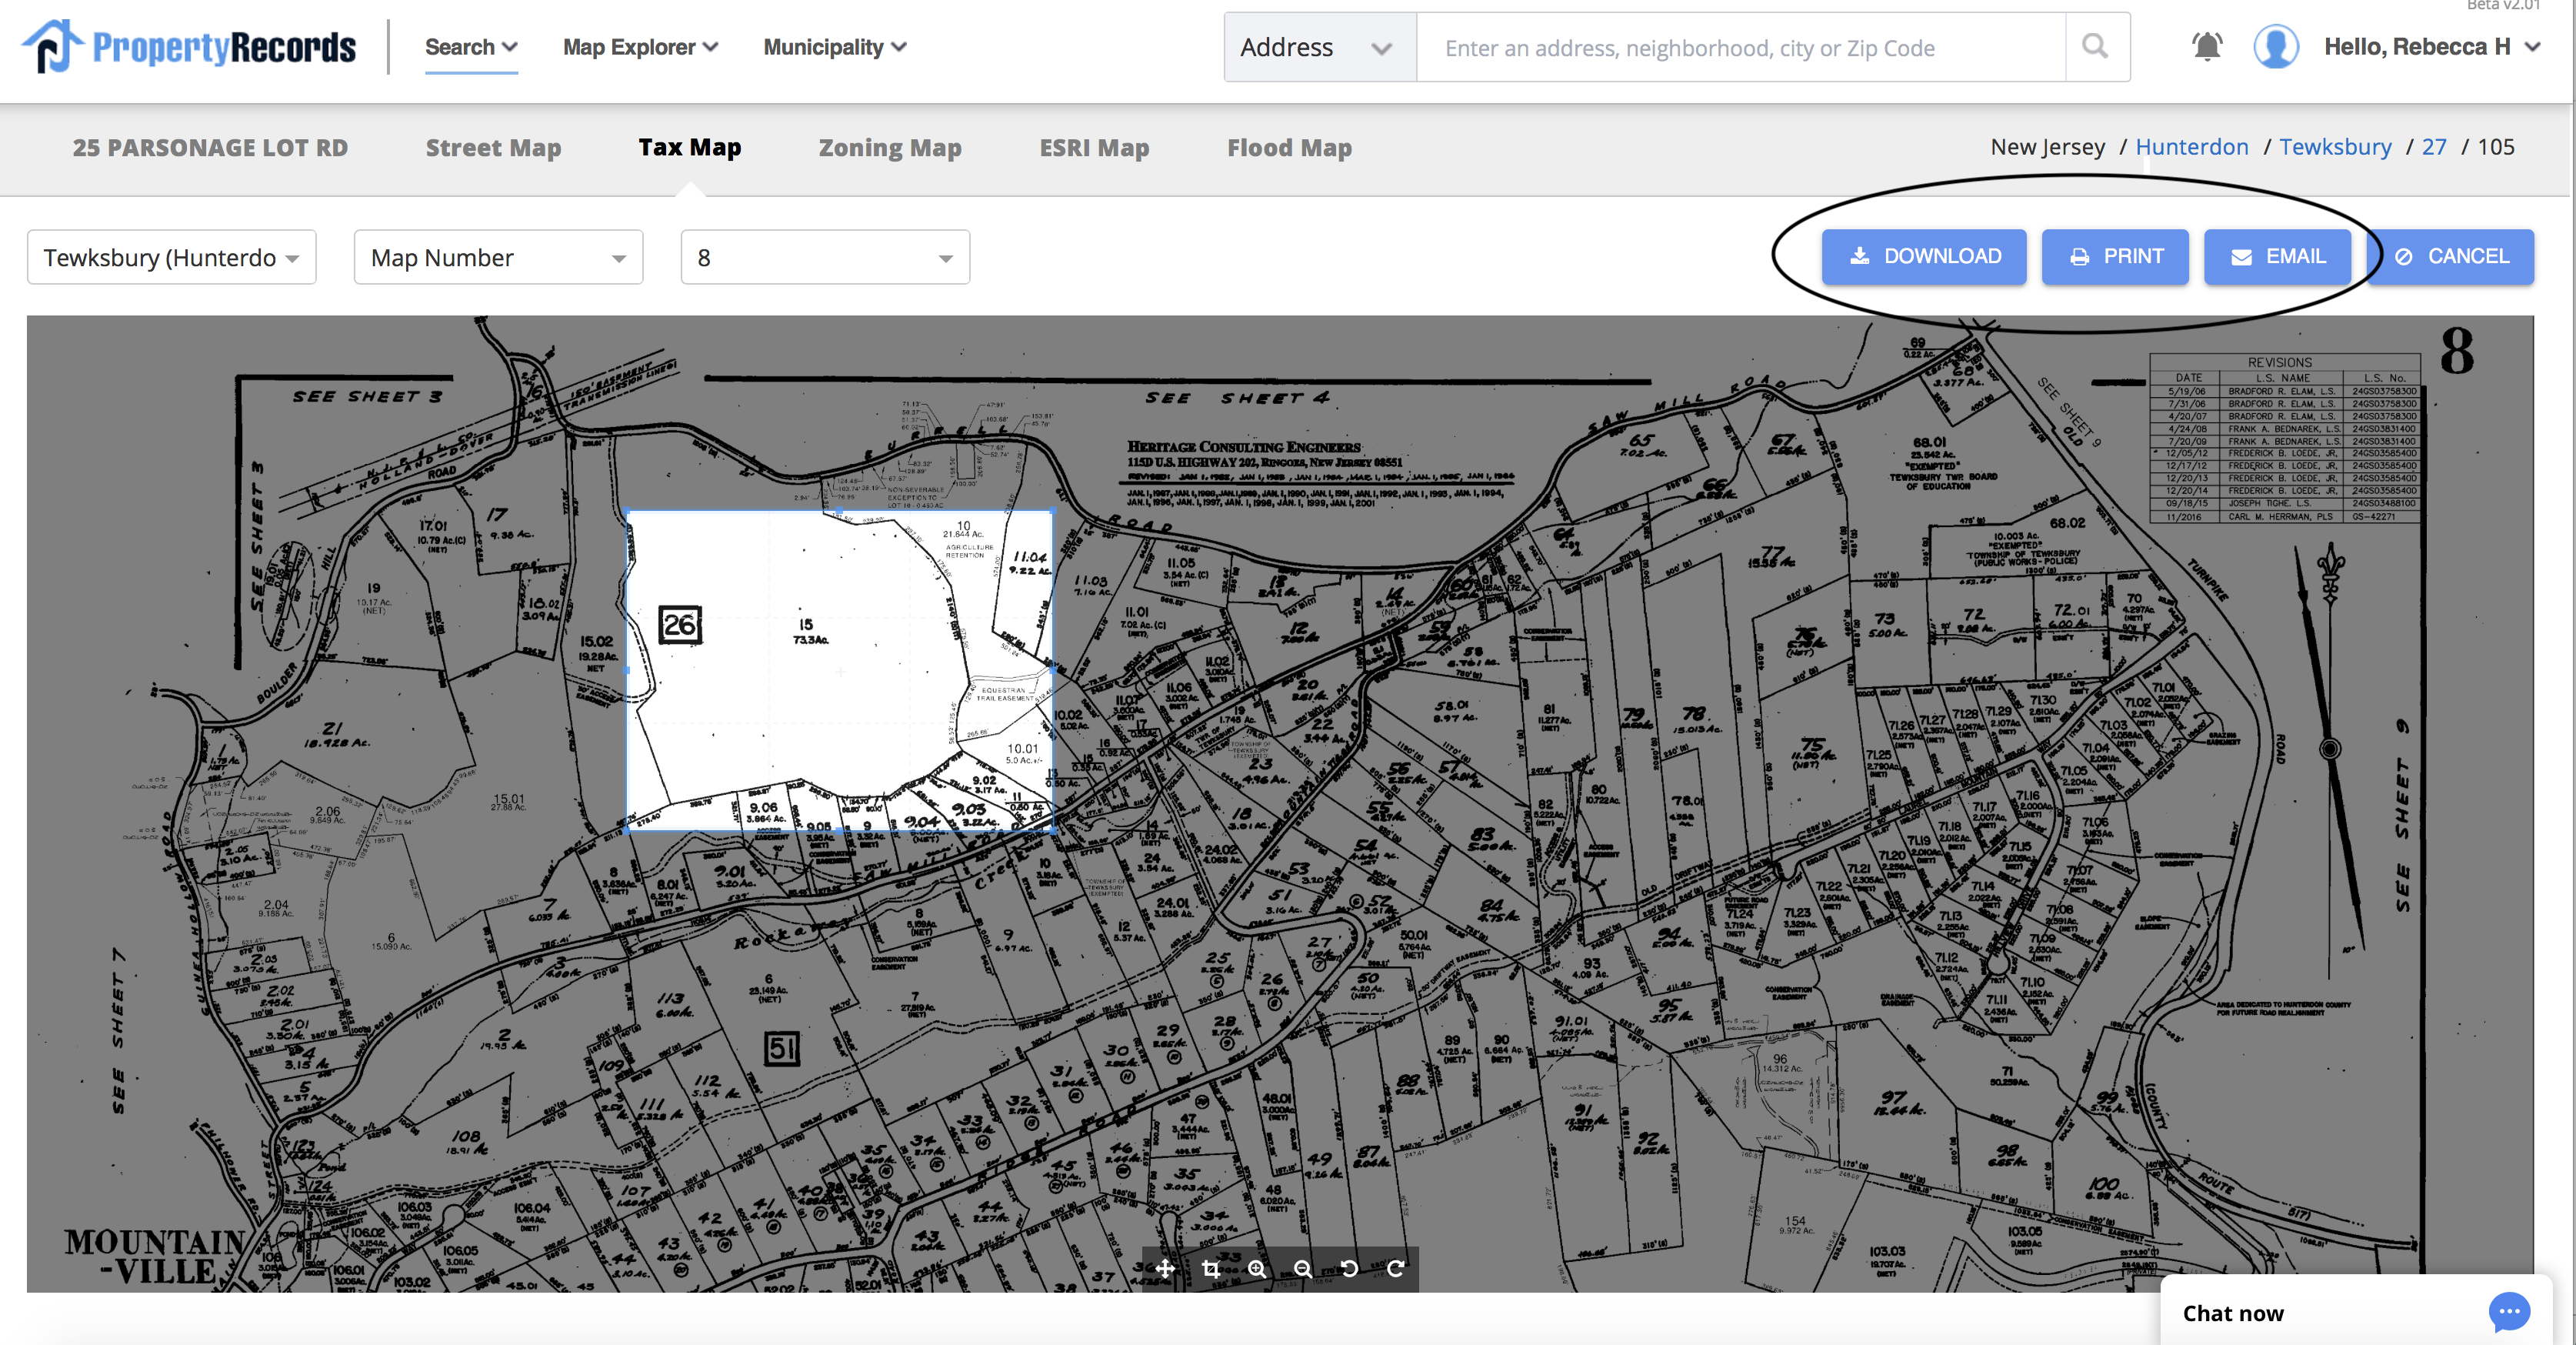Screen dimensions: 2576x1345
Task: Cancel the crop selection
Action: [2451, 256]
